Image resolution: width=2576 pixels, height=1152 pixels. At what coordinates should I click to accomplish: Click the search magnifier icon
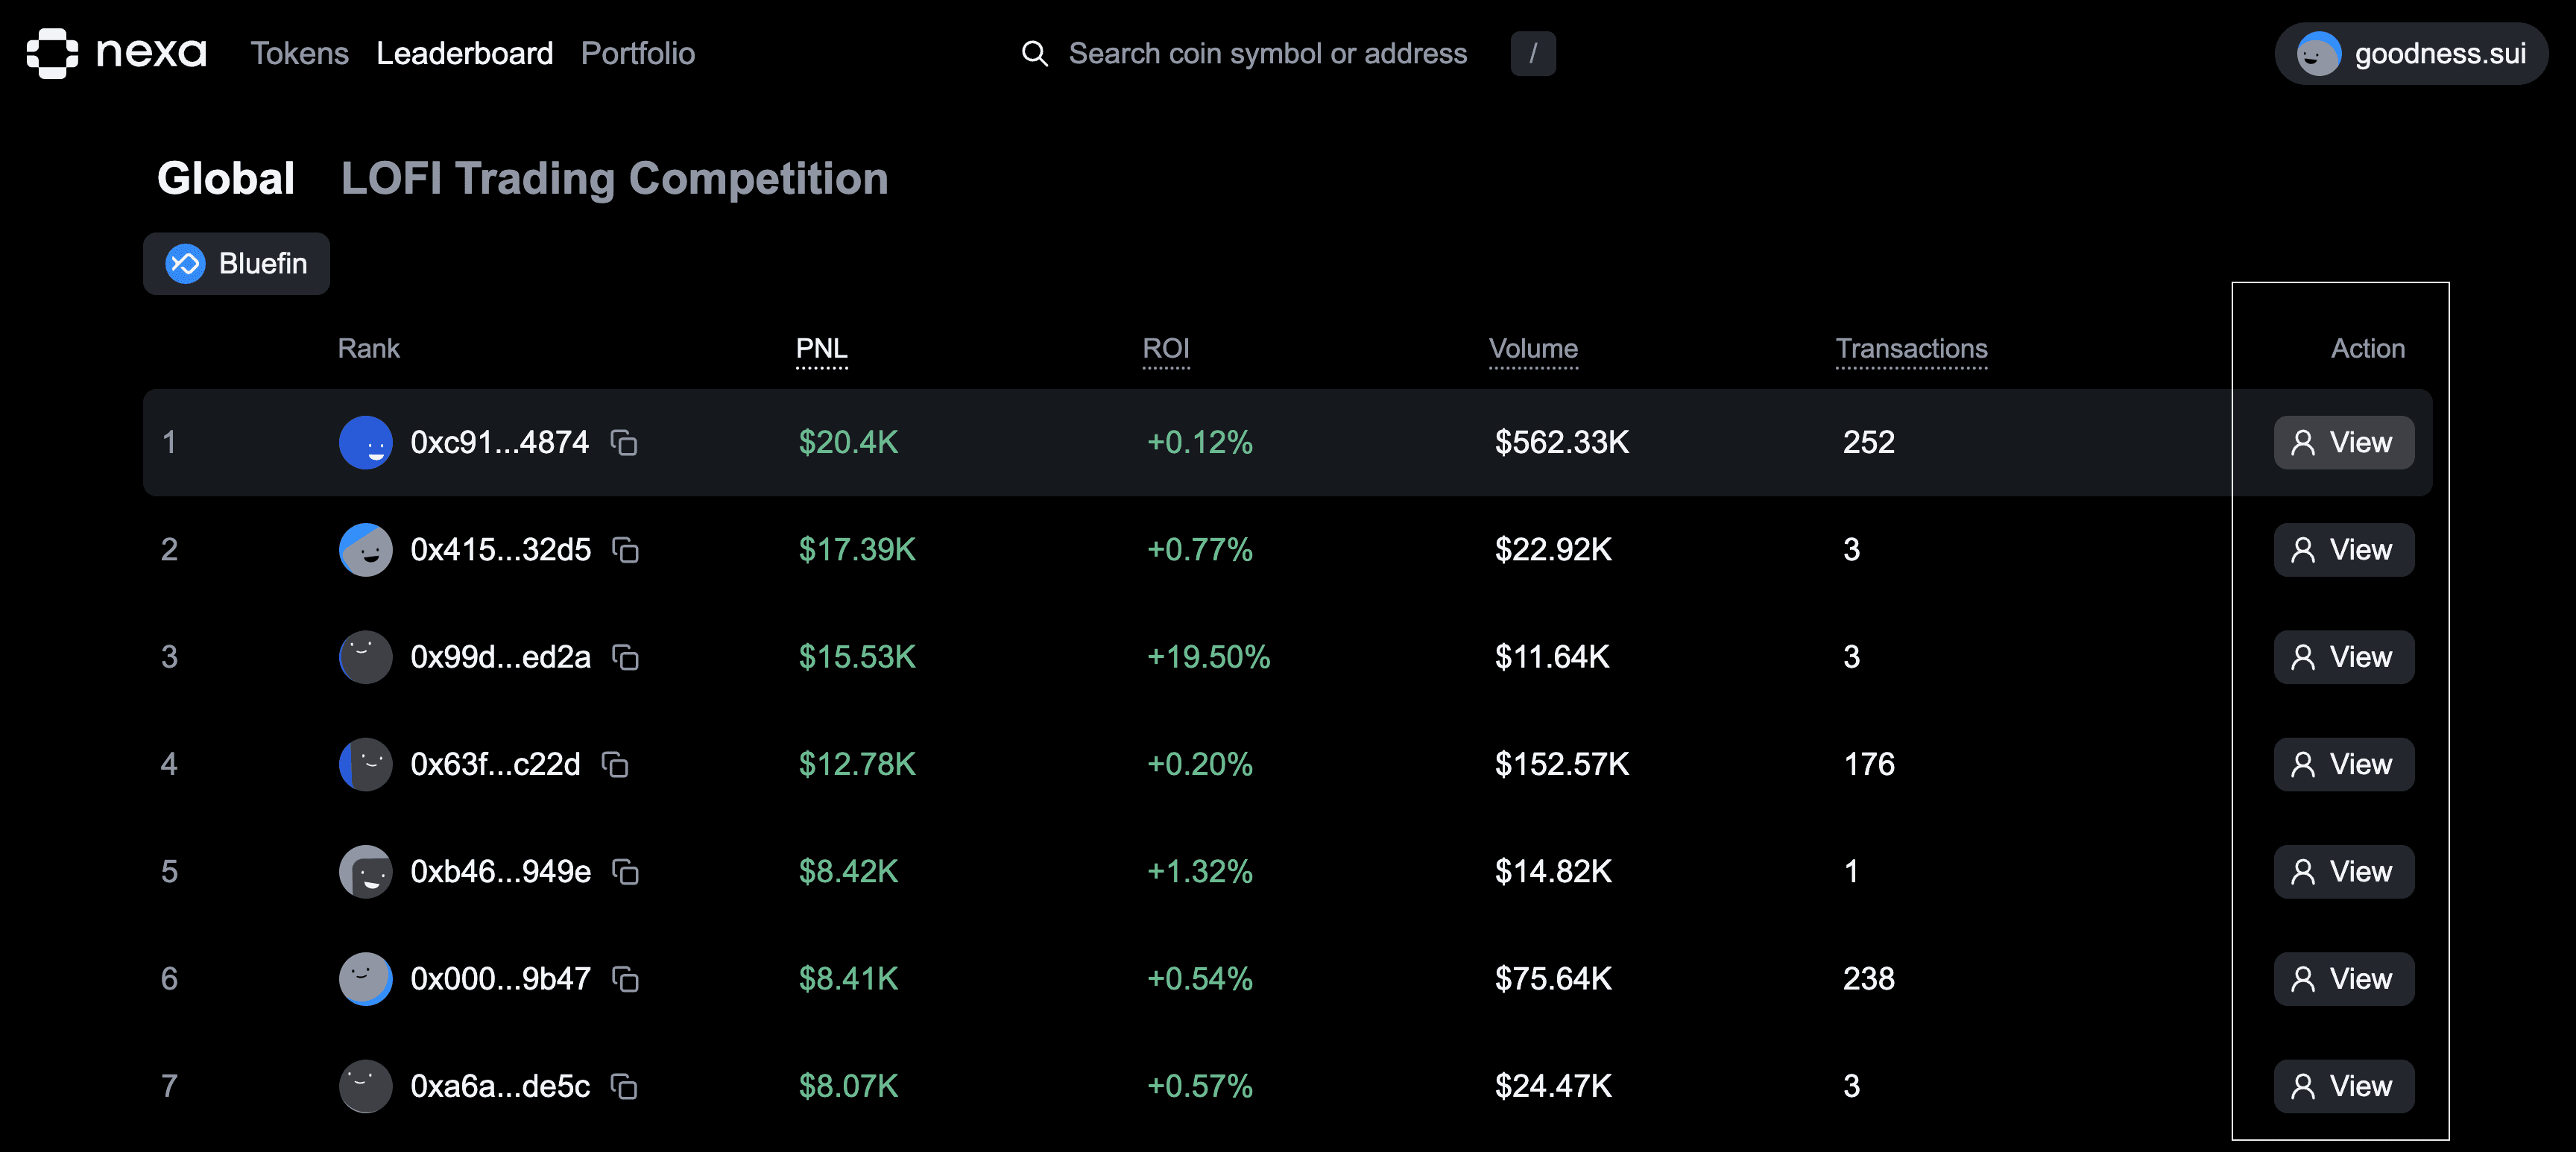coord(1035,53)
